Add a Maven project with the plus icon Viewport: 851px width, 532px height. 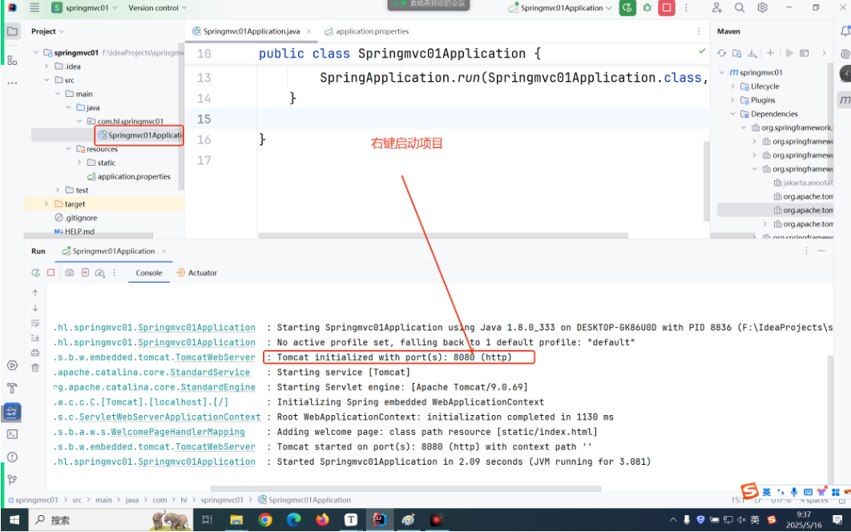(x=770, y=53)
